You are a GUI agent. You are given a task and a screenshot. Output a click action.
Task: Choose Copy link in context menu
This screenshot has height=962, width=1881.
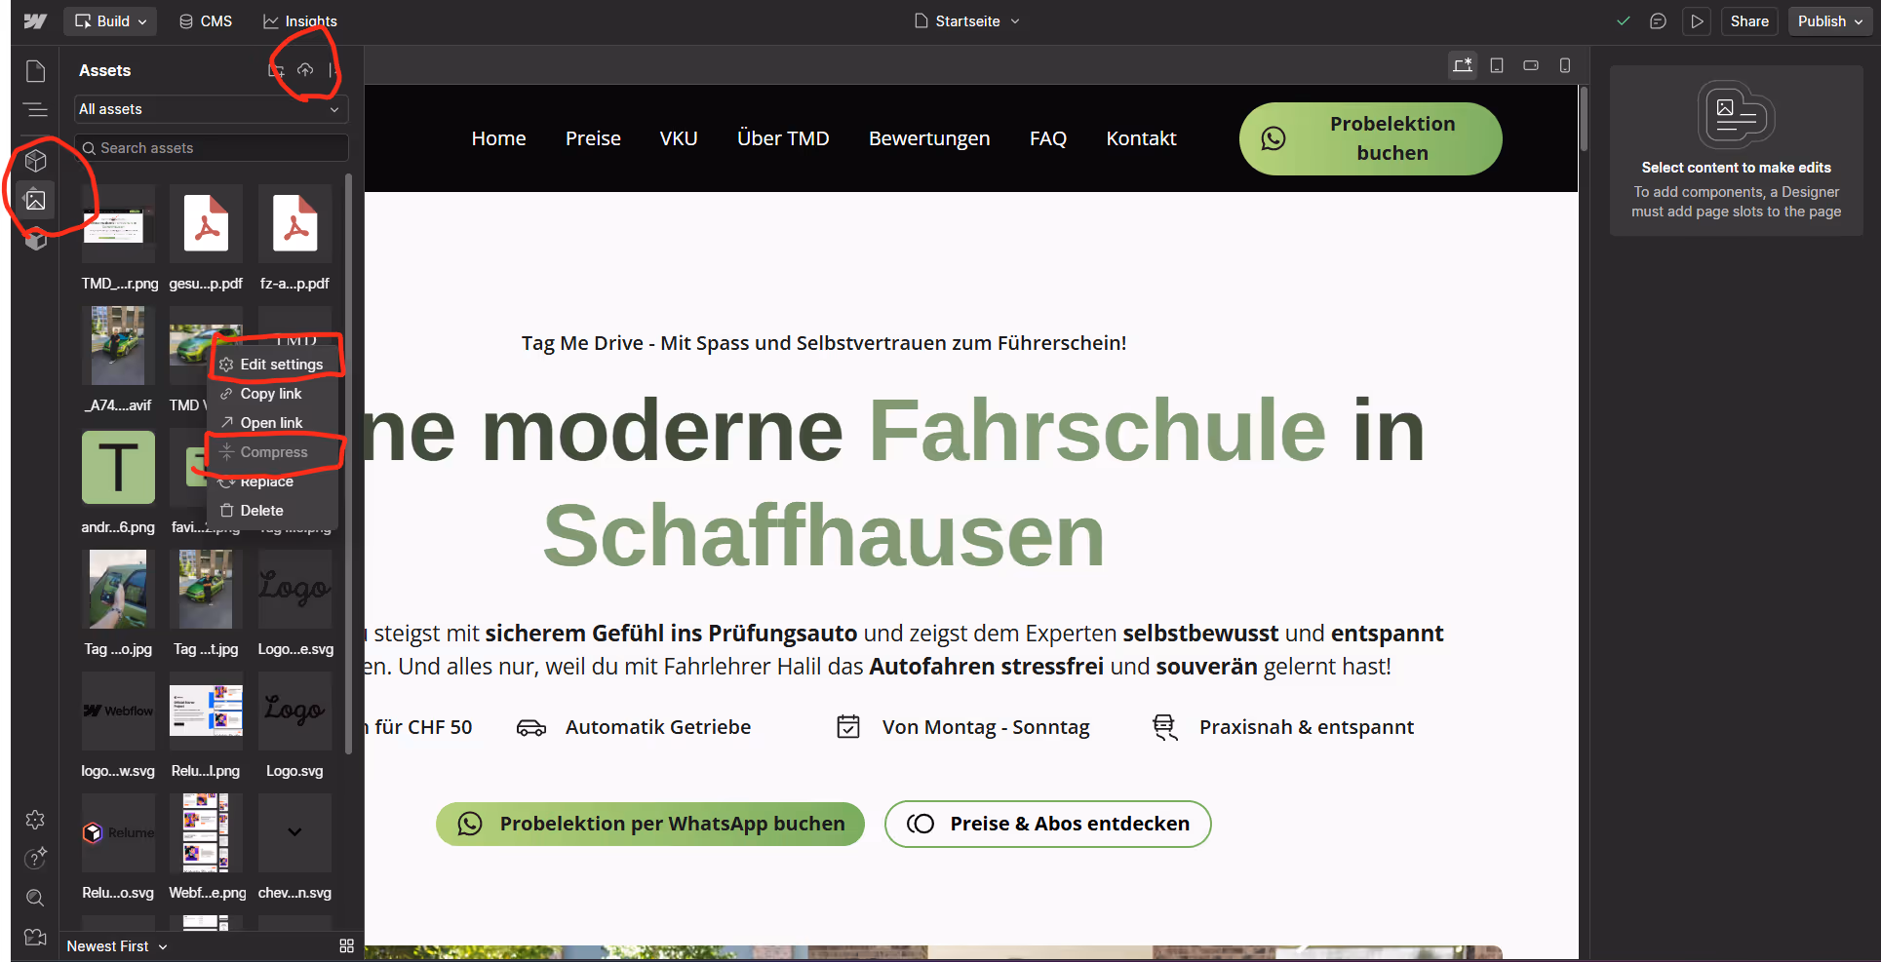[273, 394]
